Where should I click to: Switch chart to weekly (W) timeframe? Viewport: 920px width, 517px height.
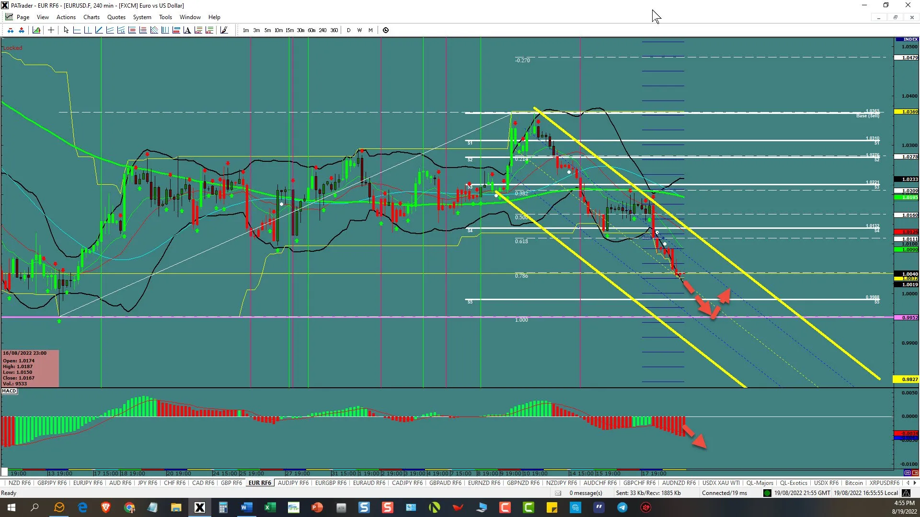point(359,30)
